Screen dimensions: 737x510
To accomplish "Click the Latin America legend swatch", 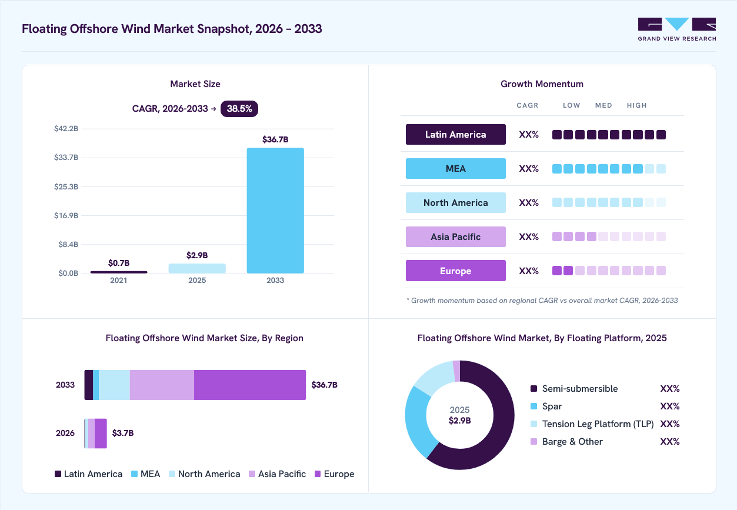I will pos(58,474).
